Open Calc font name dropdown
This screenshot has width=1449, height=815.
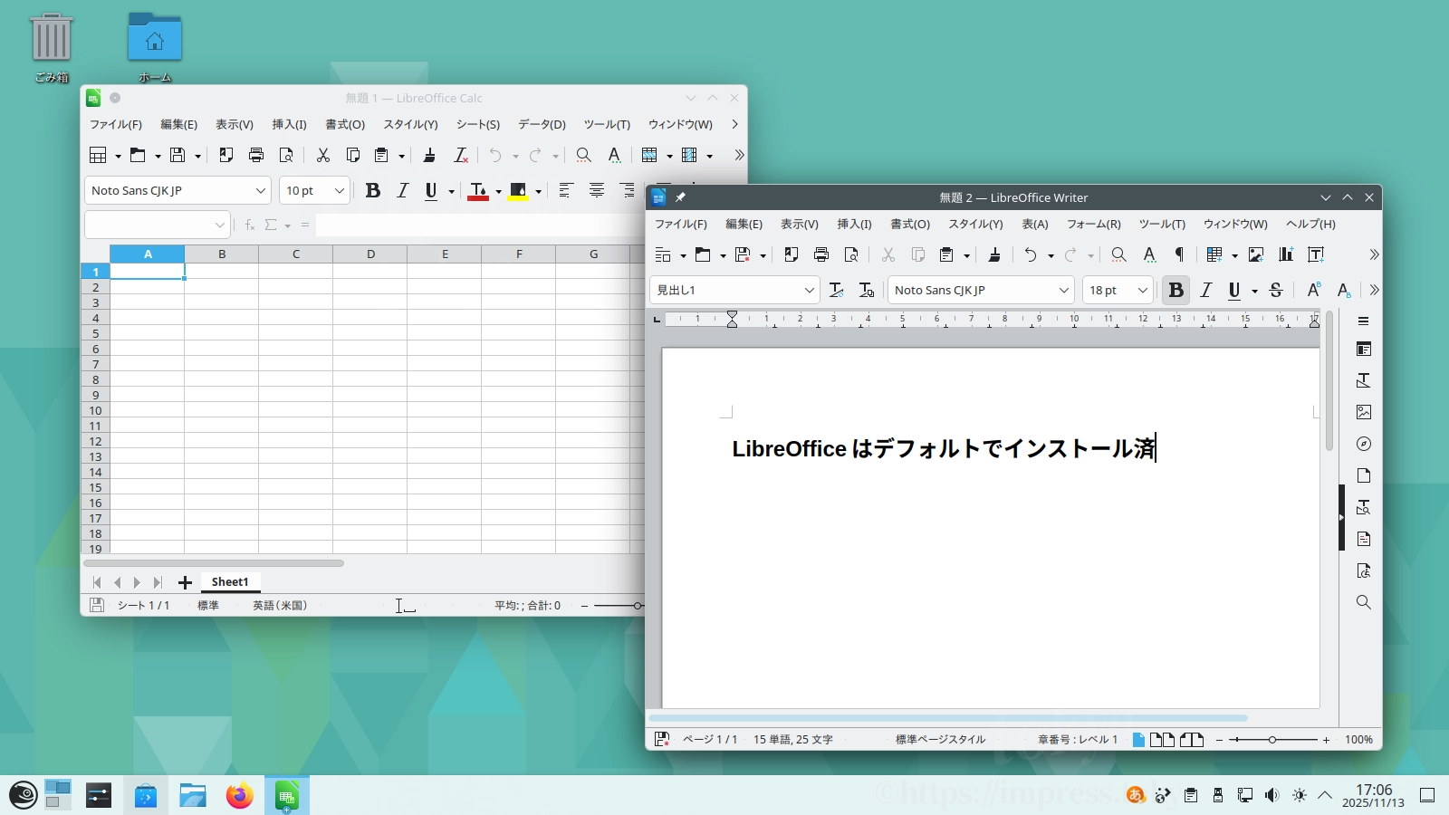coord(260,190)
